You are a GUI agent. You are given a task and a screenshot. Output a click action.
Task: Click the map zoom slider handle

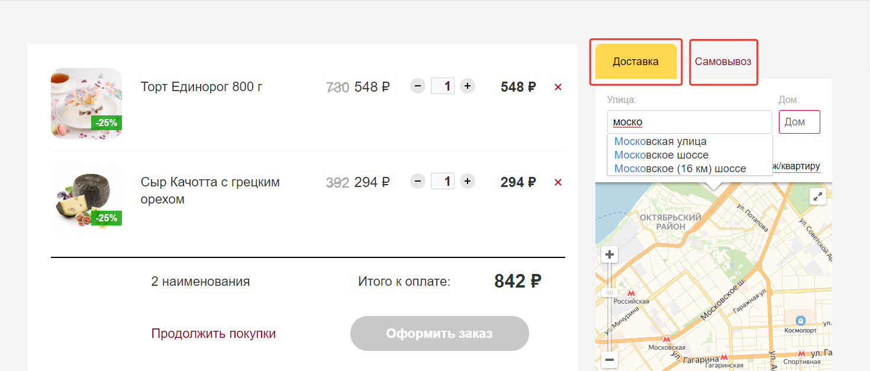610,293
